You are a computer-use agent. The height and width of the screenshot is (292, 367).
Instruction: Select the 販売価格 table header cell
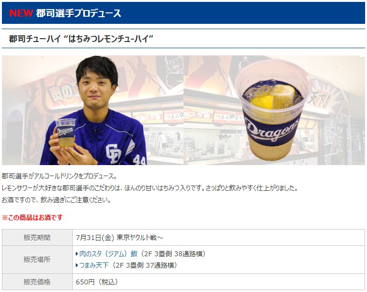[37, 282]
